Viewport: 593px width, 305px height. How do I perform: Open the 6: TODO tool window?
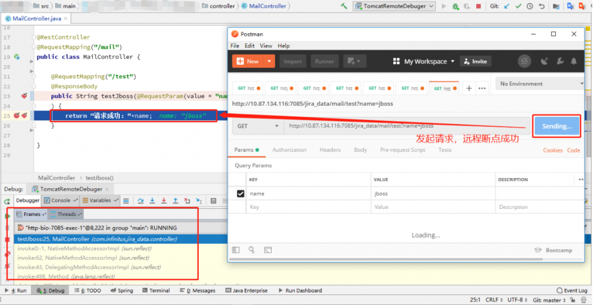[x=88, y=291]
